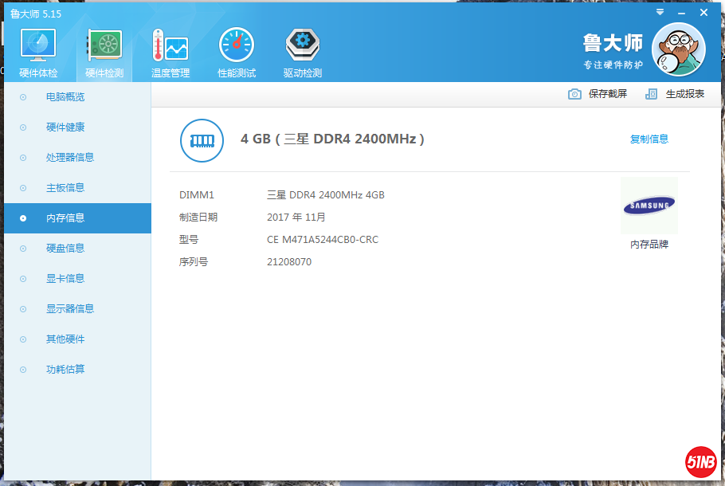
Task: Click the 鲁大师 mascot avatar
Action: (678, 49)
